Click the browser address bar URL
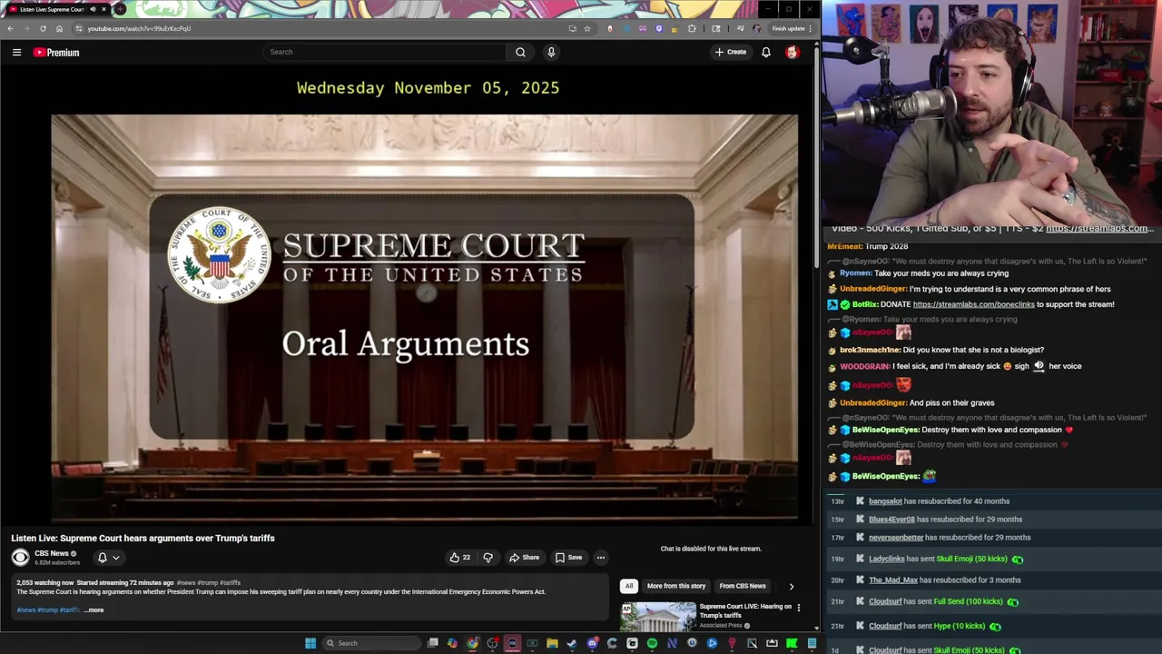This screenshot has width=1162, height=654. coord(139,28)
